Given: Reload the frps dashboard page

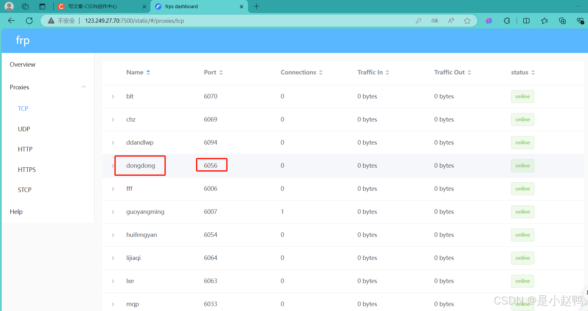Looking at the screenshot, I should pyautogui.click(x=29, y=21).
